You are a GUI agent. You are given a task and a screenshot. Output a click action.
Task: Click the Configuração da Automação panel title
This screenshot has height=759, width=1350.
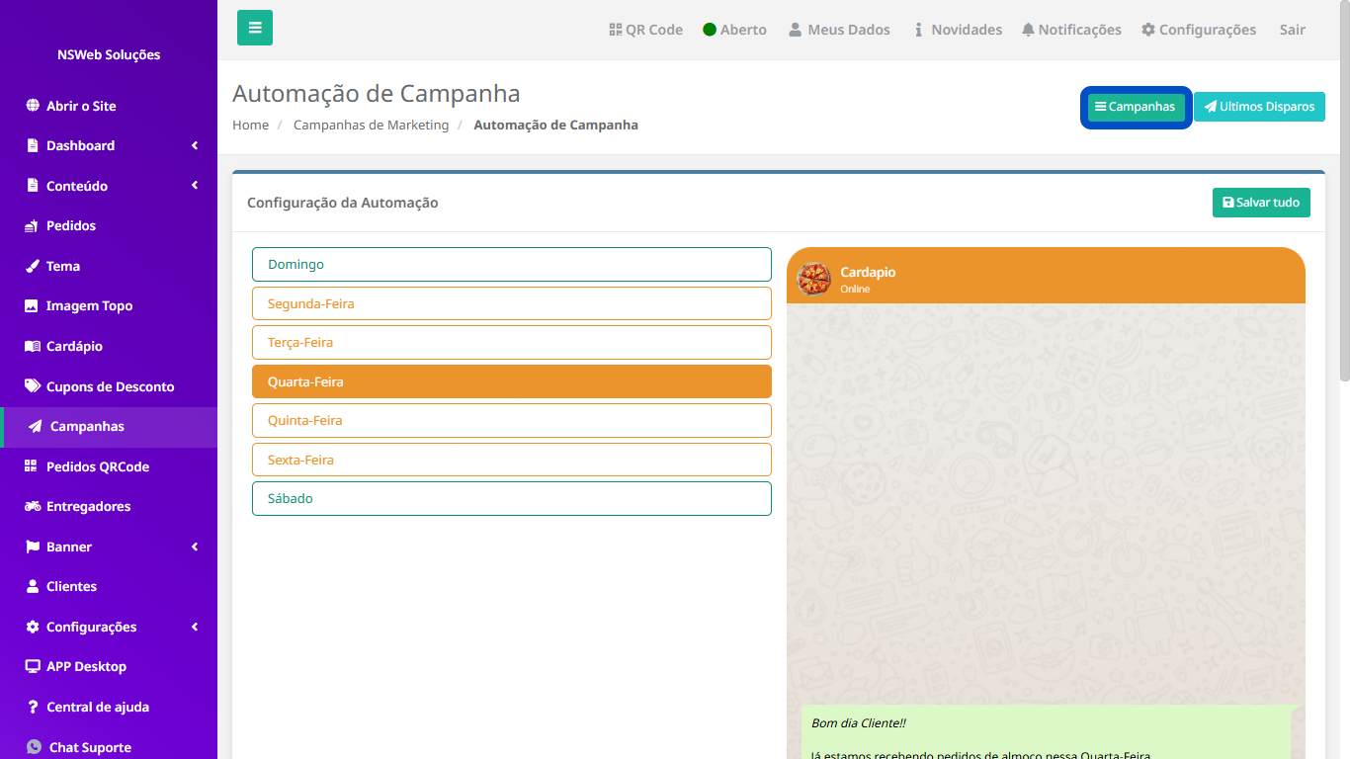[x=343, y=203]
